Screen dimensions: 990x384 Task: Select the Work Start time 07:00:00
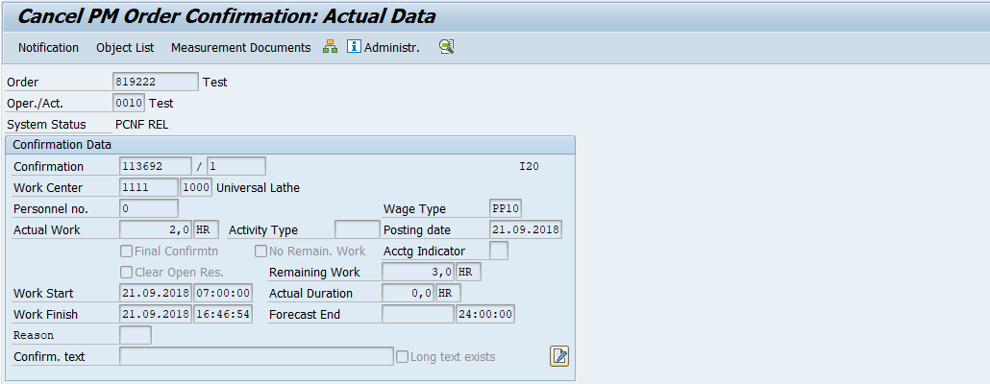[223, 293]
